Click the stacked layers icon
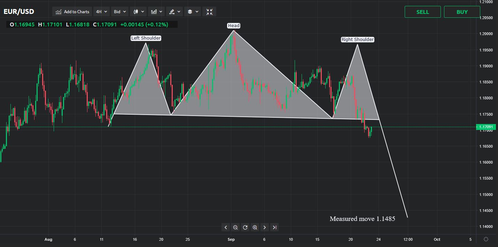Viewport: 498px width, 247px height. click(190, 11)
